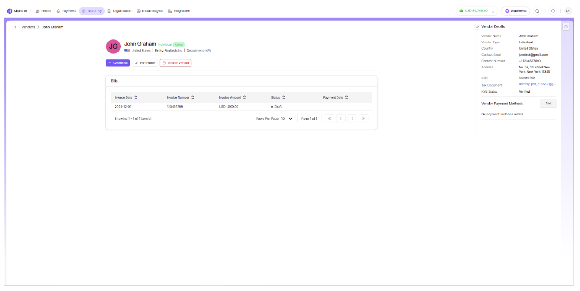Open the Organization menu
The image size is (580, 291).
(x=119, y=11)
